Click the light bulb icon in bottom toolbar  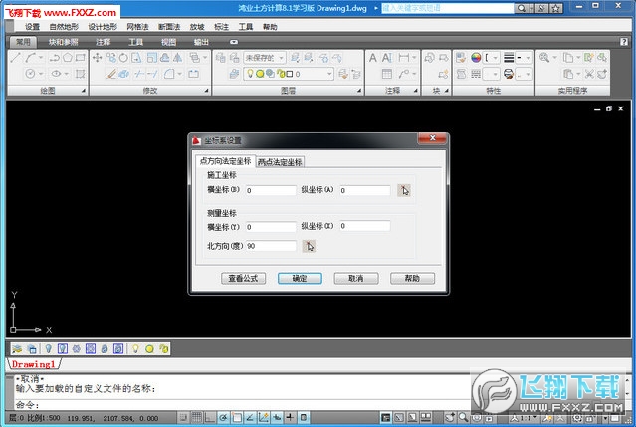click(135, 348)
